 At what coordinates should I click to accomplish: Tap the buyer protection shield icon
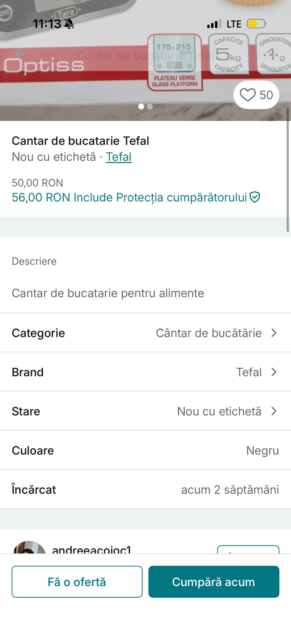[x=255, y=197]
